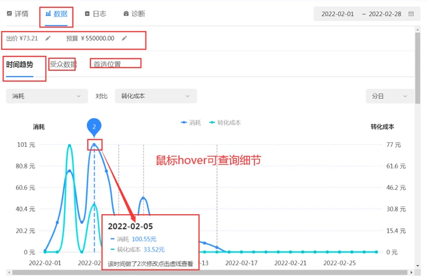Open the 分日 granularity dropdown
Viewport: 428px width, 276px height.
coord(389,96)
